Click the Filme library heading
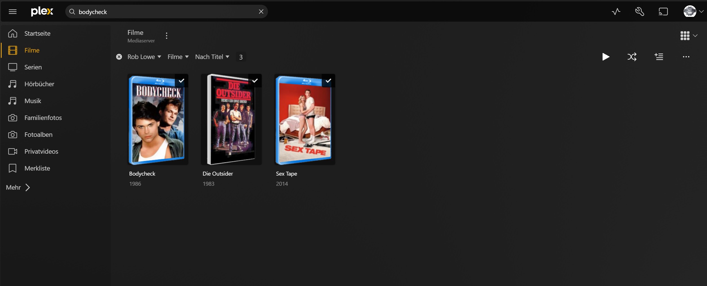This screenshot has width=707, height=286. (x=135, y=33)
